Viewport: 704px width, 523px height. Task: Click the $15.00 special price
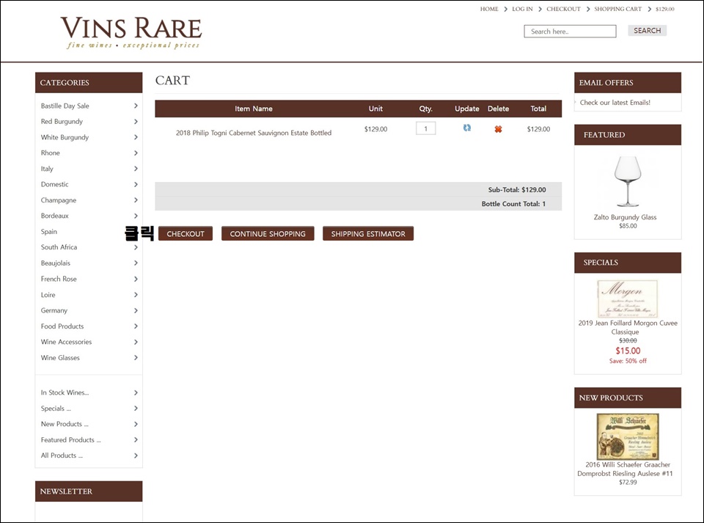(x=628, y=351)
